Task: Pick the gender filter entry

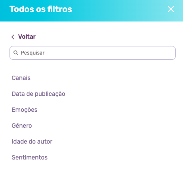Action: click(22, 126)
